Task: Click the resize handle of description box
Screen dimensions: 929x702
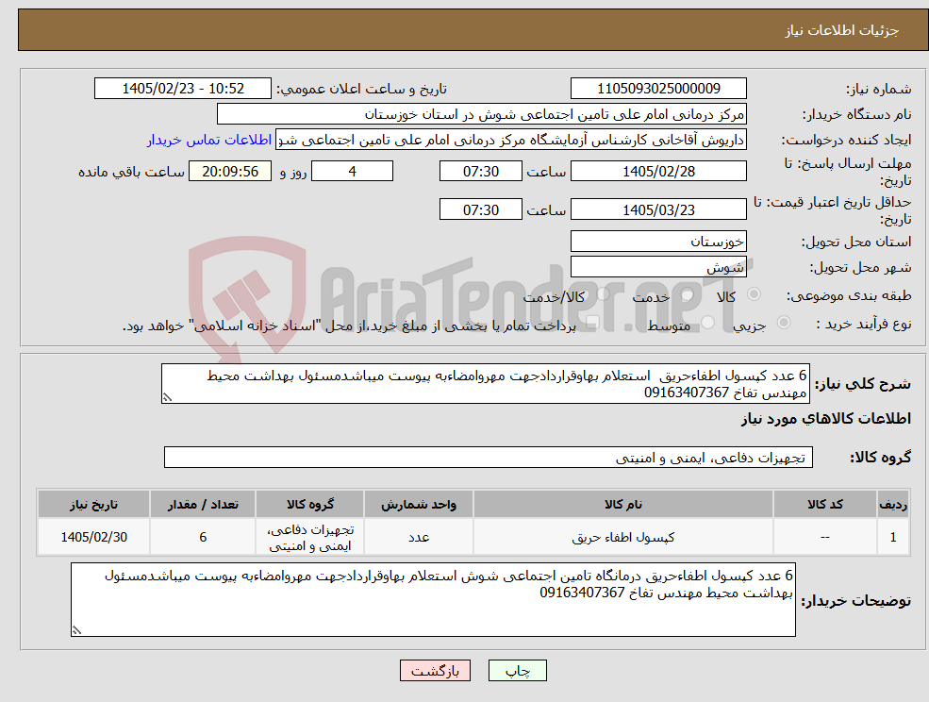Action: [x=167, y=398]
